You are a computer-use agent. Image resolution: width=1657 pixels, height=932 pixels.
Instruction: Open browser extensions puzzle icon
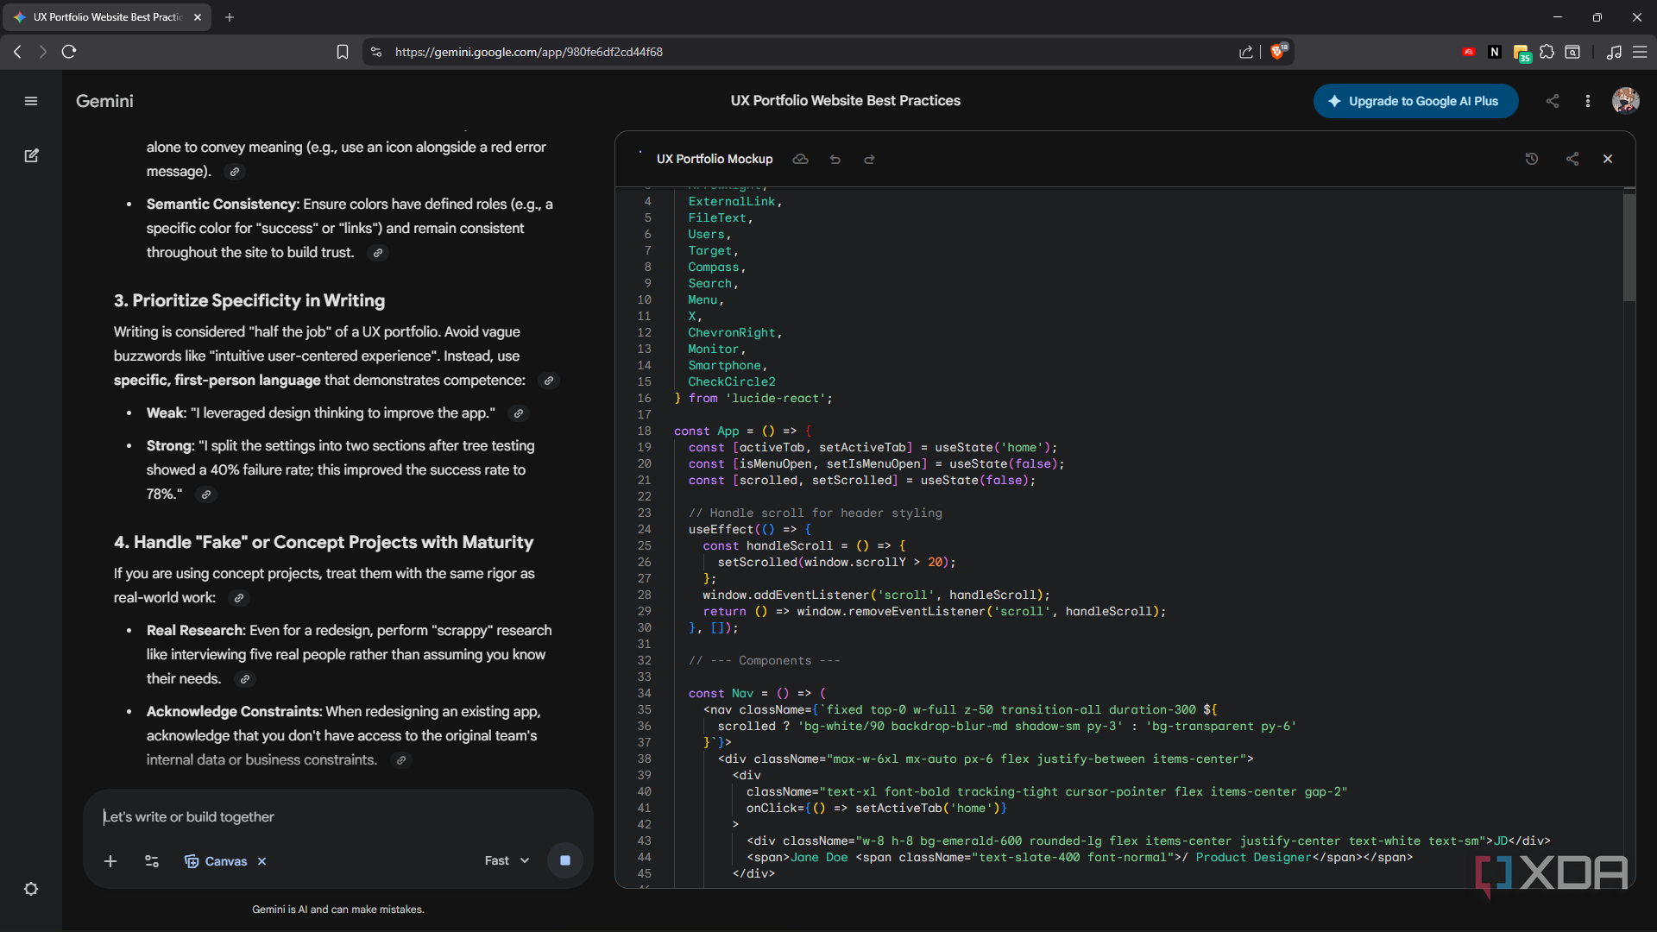click(x=1547, y=52)
